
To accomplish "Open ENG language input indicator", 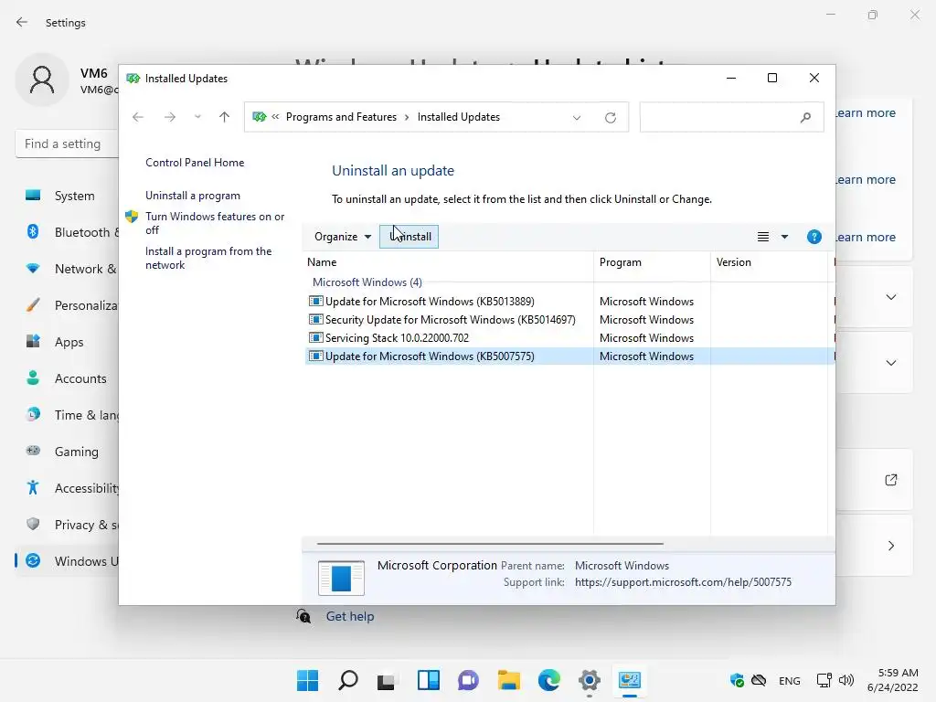I will click(x=789, y=680).
